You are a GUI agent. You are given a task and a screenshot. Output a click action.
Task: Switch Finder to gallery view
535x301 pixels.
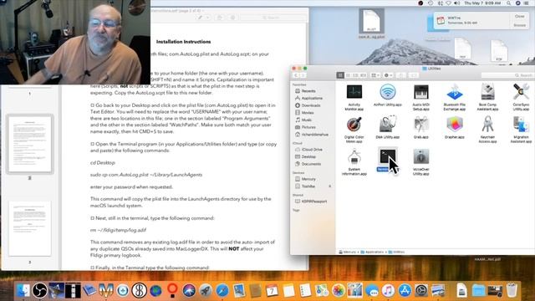[363, 75]
